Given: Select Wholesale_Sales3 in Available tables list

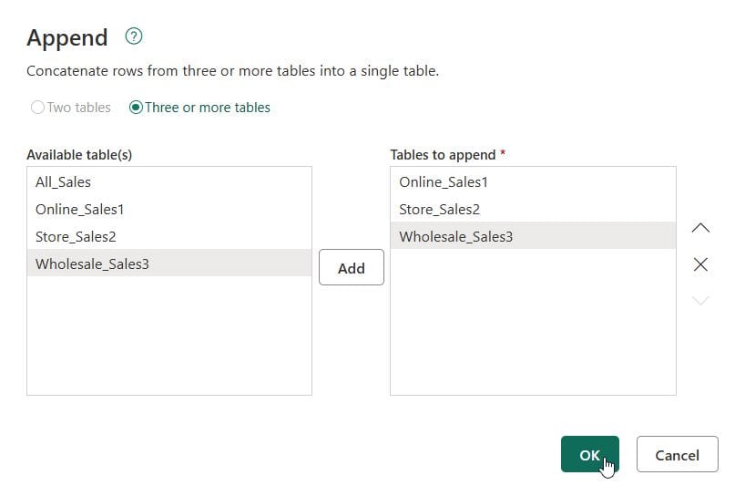Looking at the screenshot, I should click(169, 263).
